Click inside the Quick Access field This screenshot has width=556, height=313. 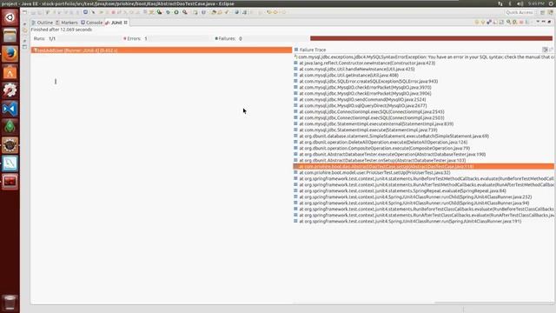(520, 12)
